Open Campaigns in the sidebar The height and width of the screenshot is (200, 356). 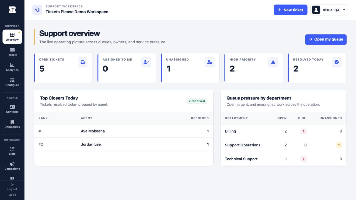click(12, 166)
